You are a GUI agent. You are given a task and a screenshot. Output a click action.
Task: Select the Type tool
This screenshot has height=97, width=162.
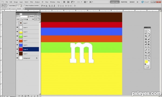pos(149,50)
